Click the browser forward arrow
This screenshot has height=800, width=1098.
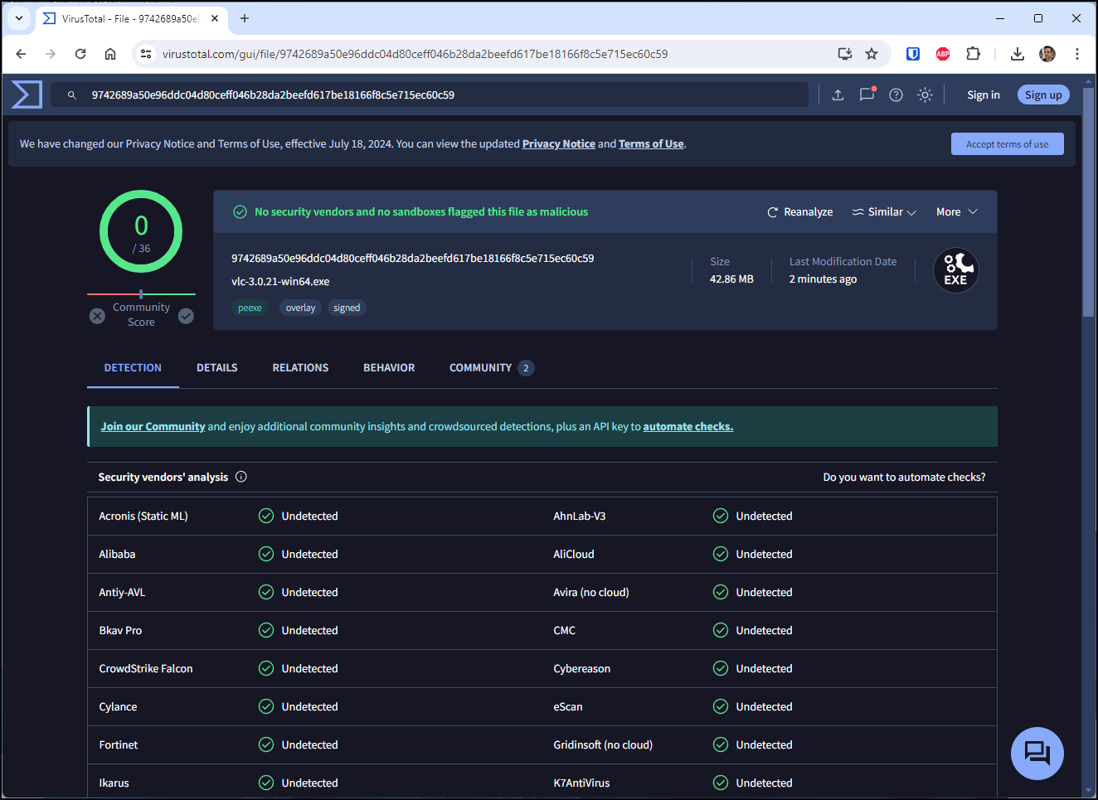[x=51, y=54]
